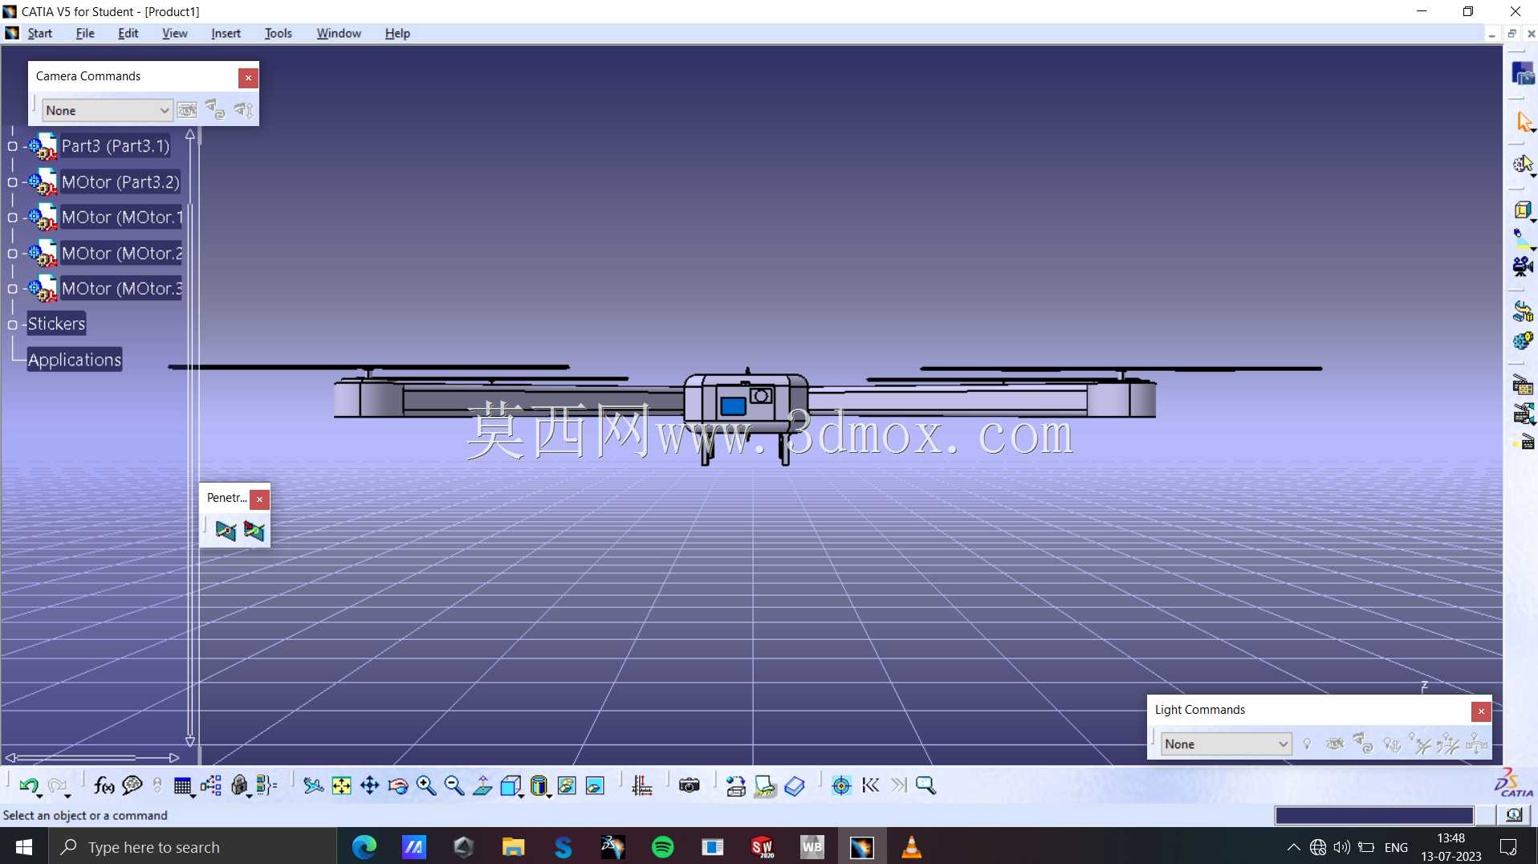Click the blue target icon in bottom toolbar
Screen dimensions: 1538x864
point(841,786)
